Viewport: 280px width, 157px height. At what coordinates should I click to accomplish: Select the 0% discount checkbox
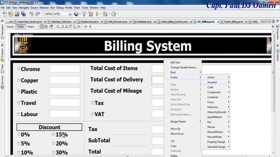click(x=18, y=135)
